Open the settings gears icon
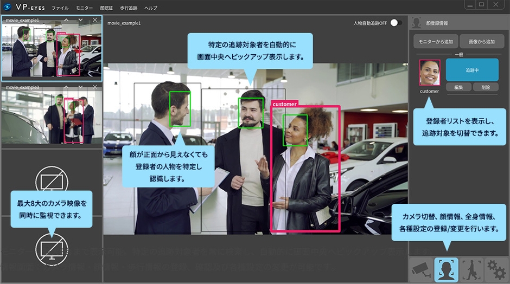 (496, 270)
